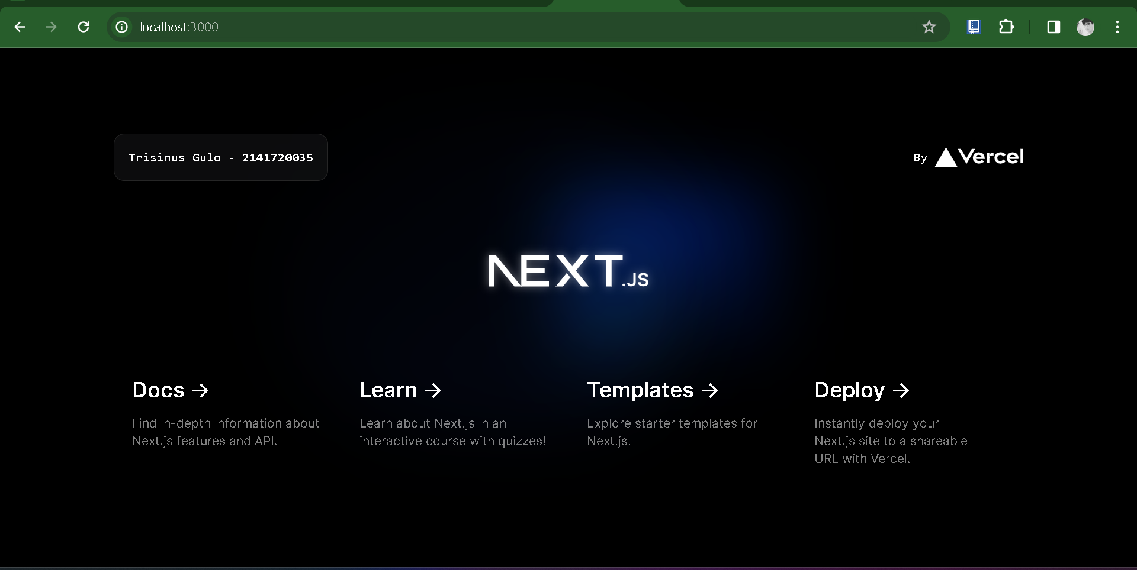Click the By Vercel logo link

point(968,157)
